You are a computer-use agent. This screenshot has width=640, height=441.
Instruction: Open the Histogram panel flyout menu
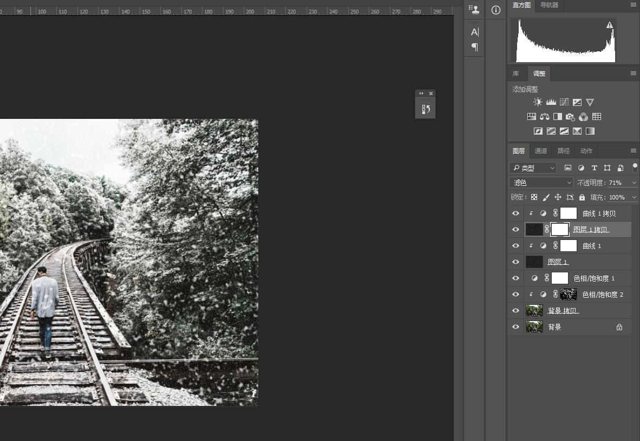pos(633,5)
